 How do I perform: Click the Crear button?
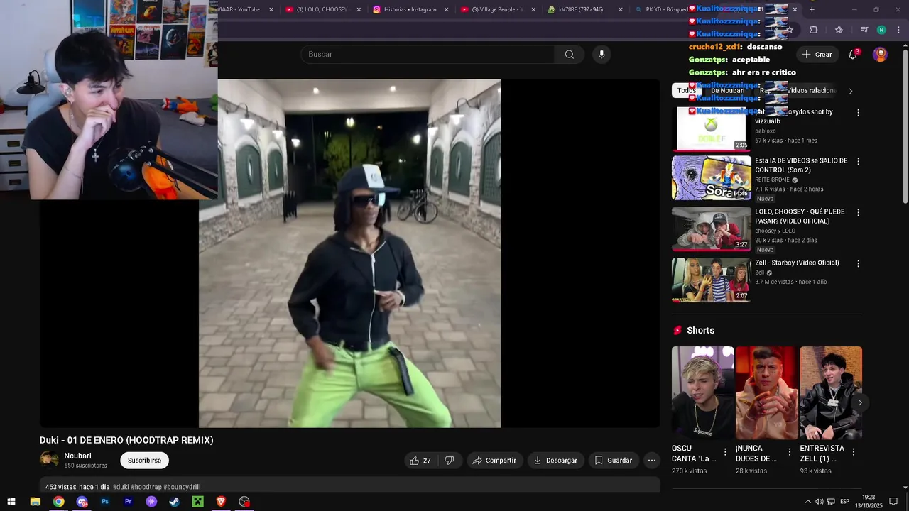pyautogui.click(x=817, y=55)
